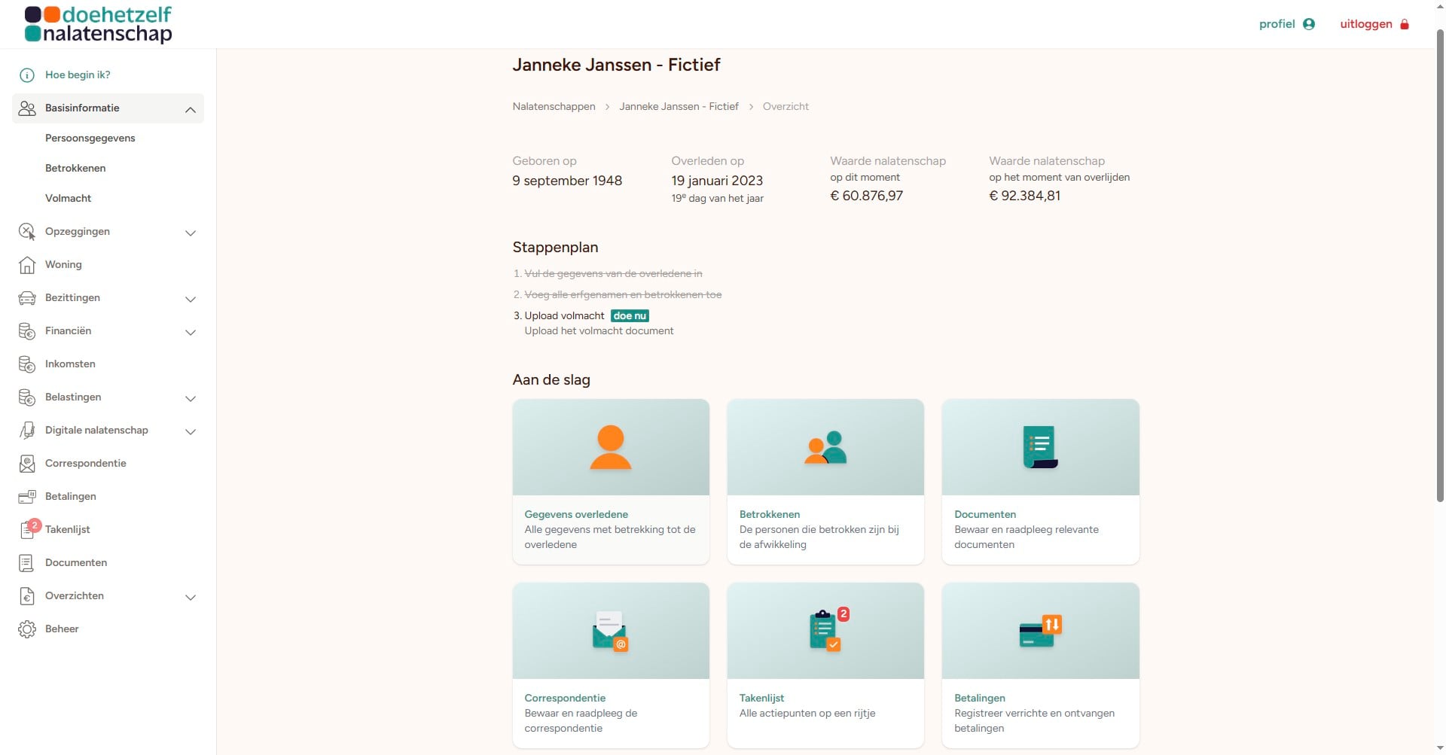Click the Takenlijst clipboard icon with badge
Viewport: 1446px width, 755px height.
[x=29, y=528]
